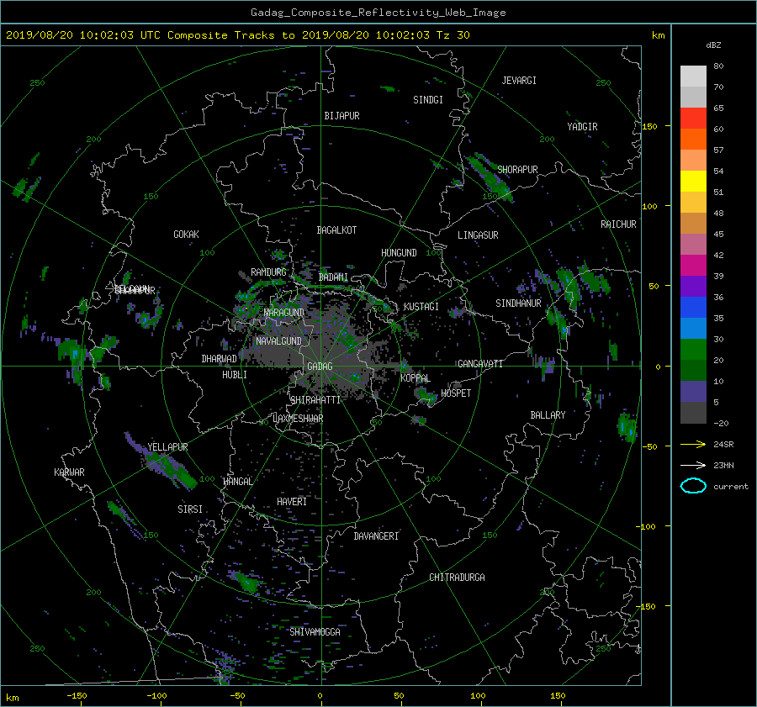This screenshot has width=757, height=707.
Task: Click the HUNGUND city label
Action: coord(399,253)
